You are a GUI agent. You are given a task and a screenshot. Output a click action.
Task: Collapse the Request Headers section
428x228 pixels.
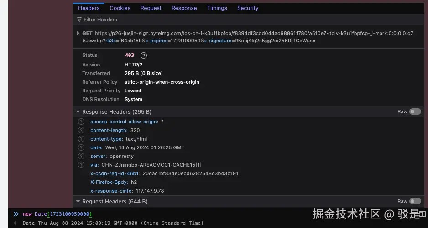(x=78, y=202)
